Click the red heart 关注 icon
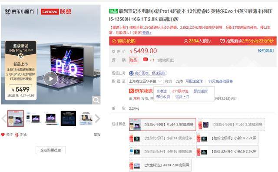Image resolution: width=278 pixels, height=172 pixels. pos(3,135)
